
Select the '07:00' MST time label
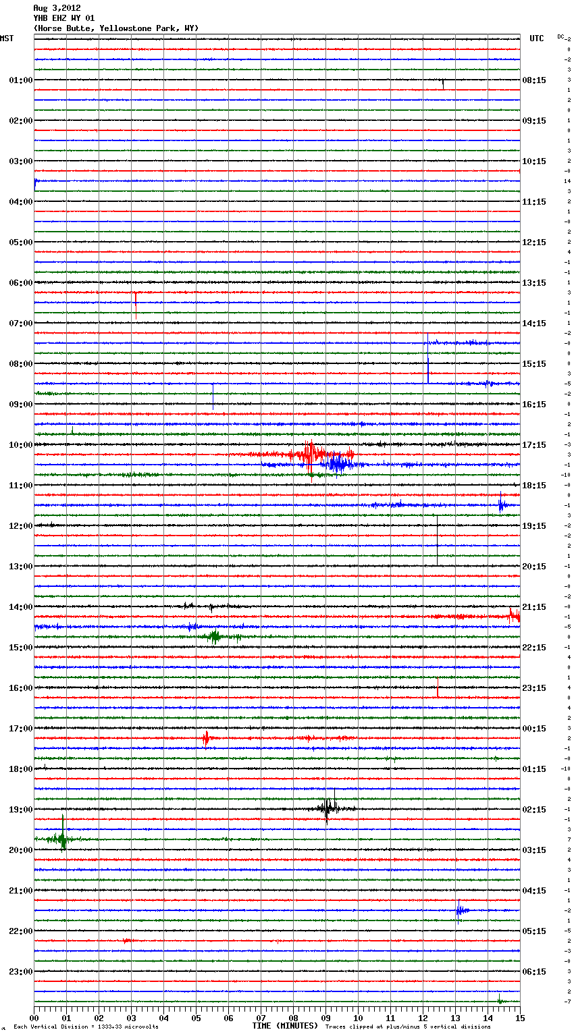click(21, 323)
